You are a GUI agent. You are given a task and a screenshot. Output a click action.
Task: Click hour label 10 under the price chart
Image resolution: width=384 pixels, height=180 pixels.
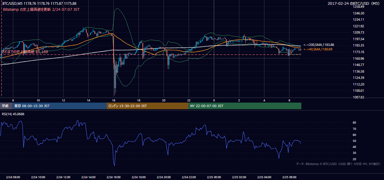(38, 100)
